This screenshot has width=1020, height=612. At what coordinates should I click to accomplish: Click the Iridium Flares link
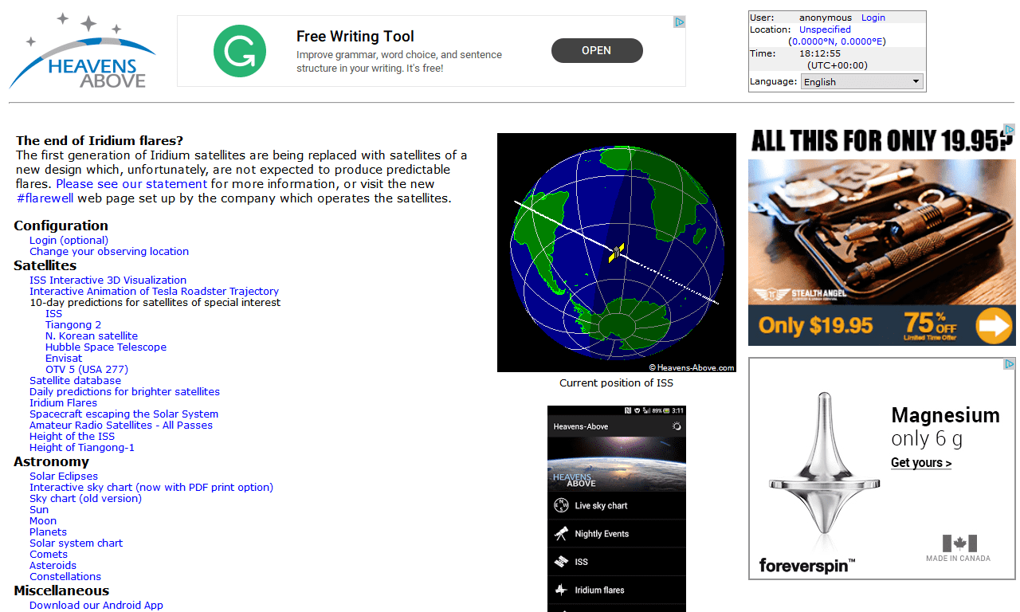click(x=63, y=402)
